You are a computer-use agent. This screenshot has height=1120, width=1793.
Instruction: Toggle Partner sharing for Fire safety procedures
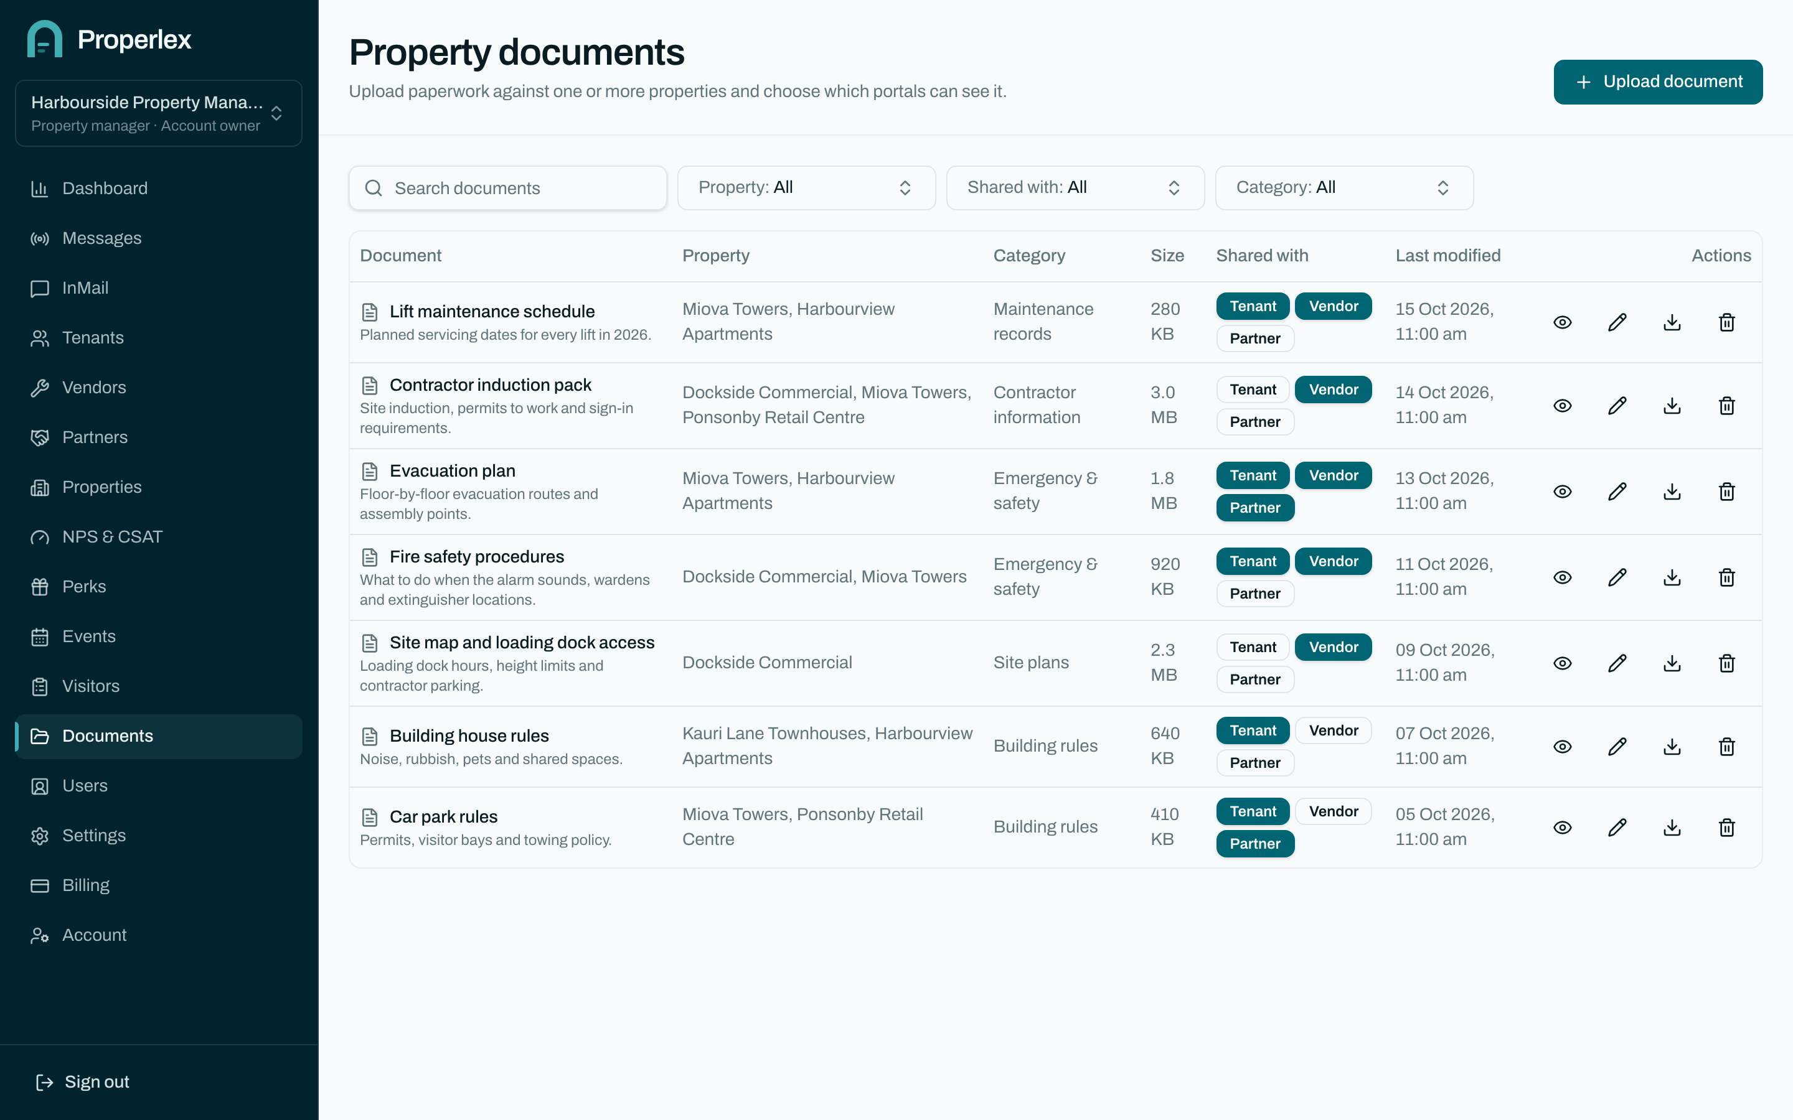(1254, 594)
